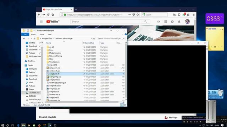Screen dimensions: 227x127
Task: Save page to Pocket icon in Firefox
Action: [134, 15]
